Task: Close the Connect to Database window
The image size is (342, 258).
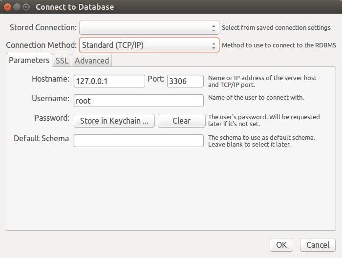Action: [x=7, y=7]
